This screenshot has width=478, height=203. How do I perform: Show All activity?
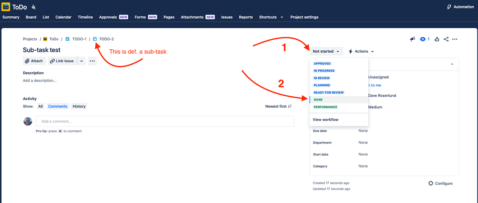click(40, 106)
